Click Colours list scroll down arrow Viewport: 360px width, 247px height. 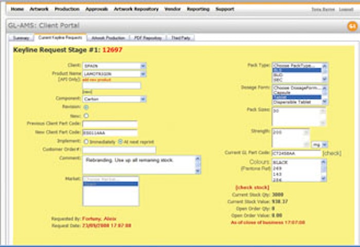pyautogui.click(x=323, y=178)
